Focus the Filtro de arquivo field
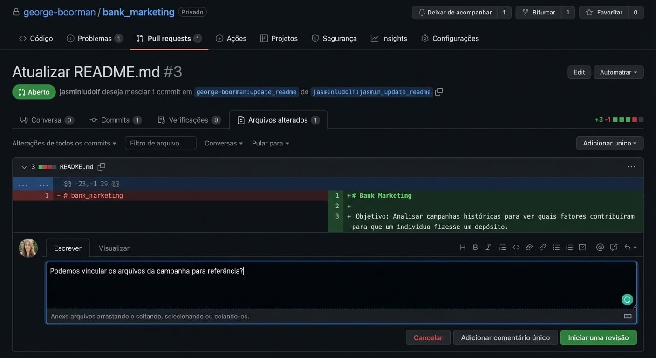The image size is (656, 358). (x=160, y=143)
